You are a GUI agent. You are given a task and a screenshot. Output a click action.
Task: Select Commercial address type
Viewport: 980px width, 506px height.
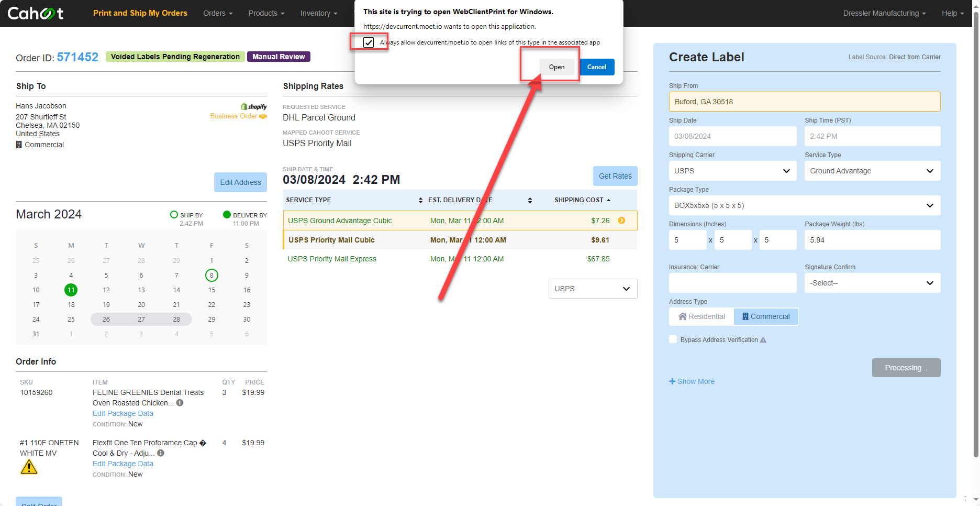pyautogui.click(x=766, y=316)
